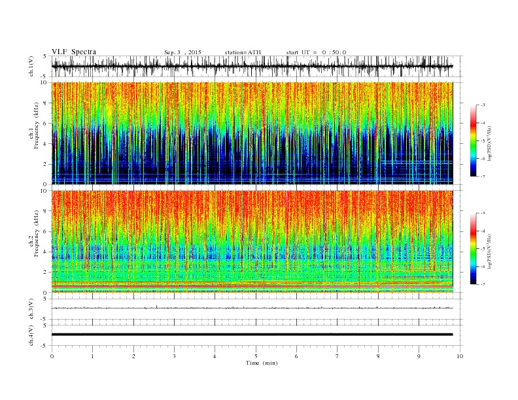The width and height of the screenshot is (518, 400).
Task: Click the ch.1 spectrogram color scale bar
Action: tap(473, 141)
